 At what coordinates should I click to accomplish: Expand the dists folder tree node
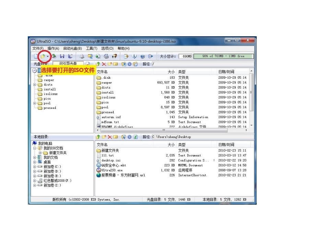35,85
